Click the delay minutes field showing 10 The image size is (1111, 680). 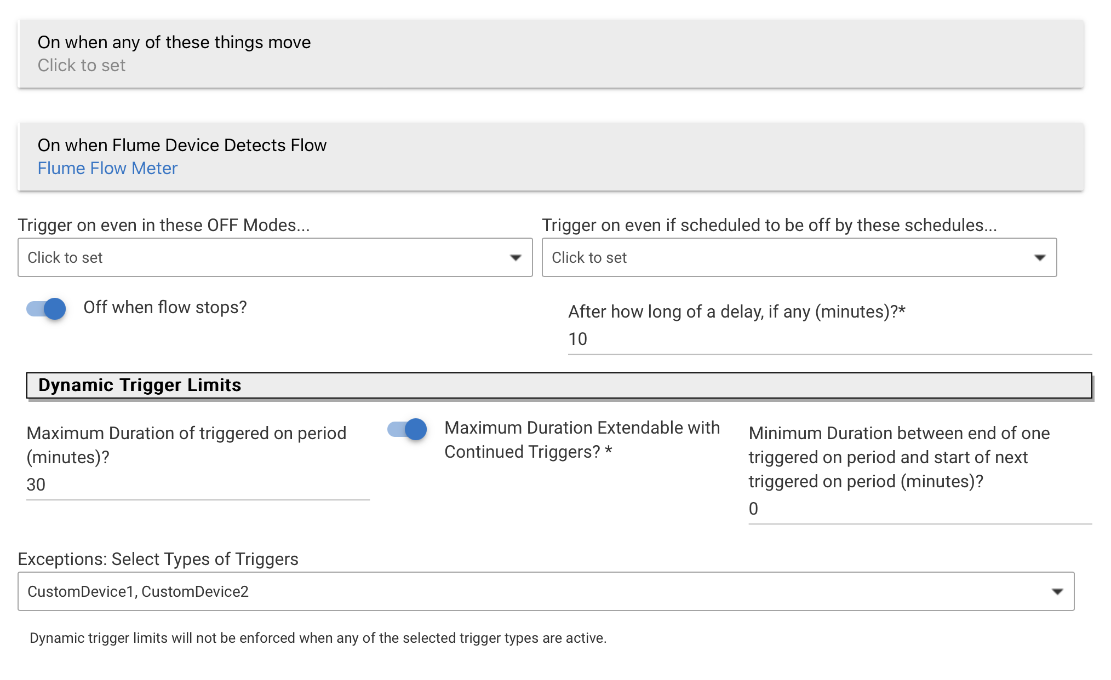[828, 339]
